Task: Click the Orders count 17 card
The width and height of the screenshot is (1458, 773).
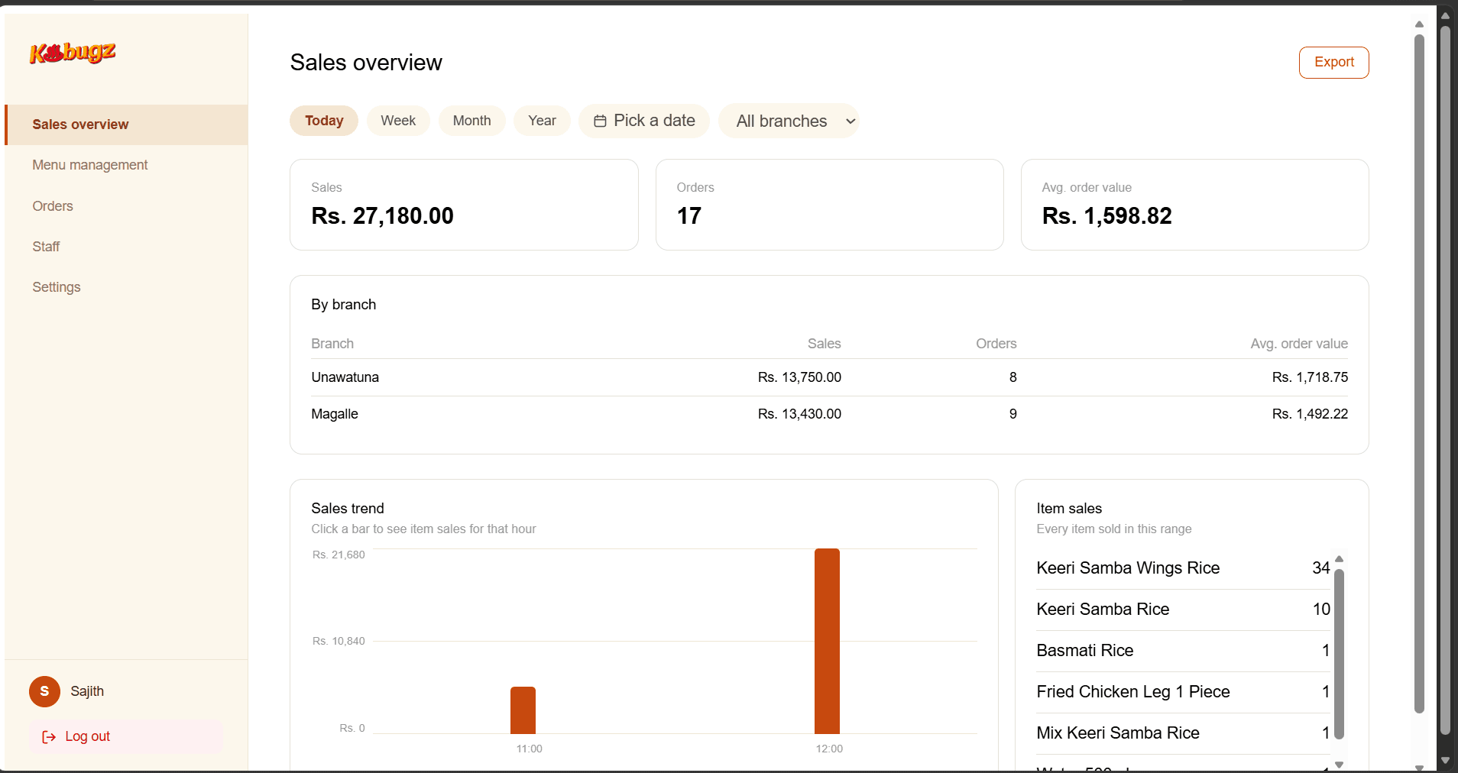Action: (x=829, y=205)
